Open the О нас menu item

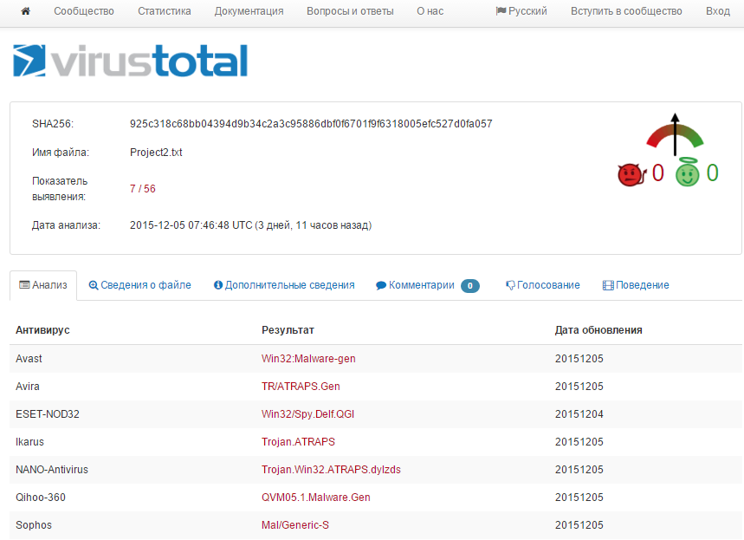pos(430,11)
